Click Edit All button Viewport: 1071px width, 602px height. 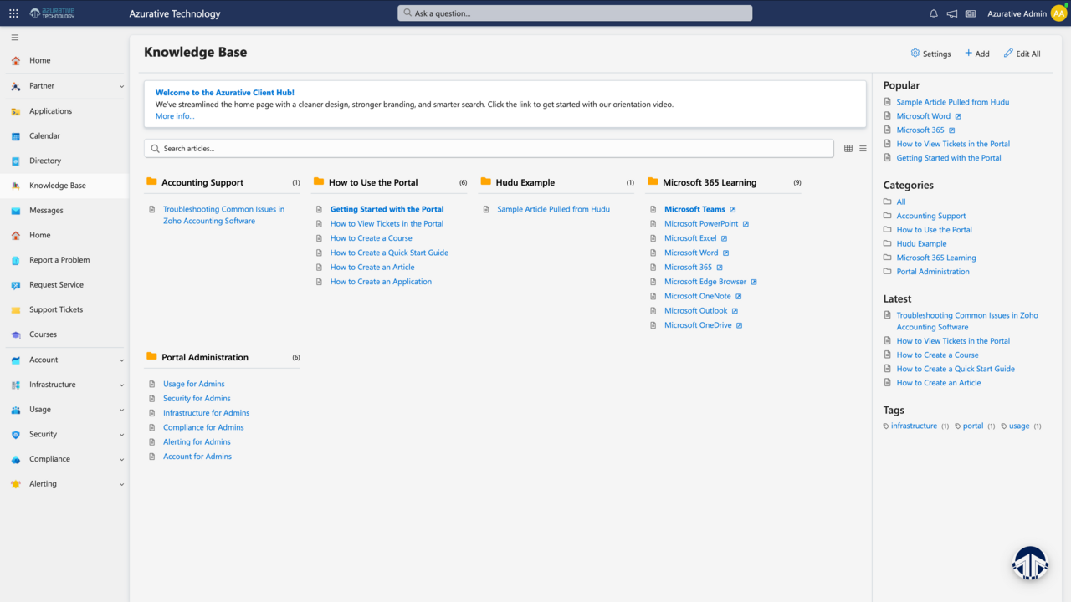[x=1022, y=54]
